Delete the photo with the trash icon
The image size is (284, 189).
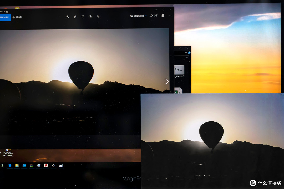(x=75, y=17)
